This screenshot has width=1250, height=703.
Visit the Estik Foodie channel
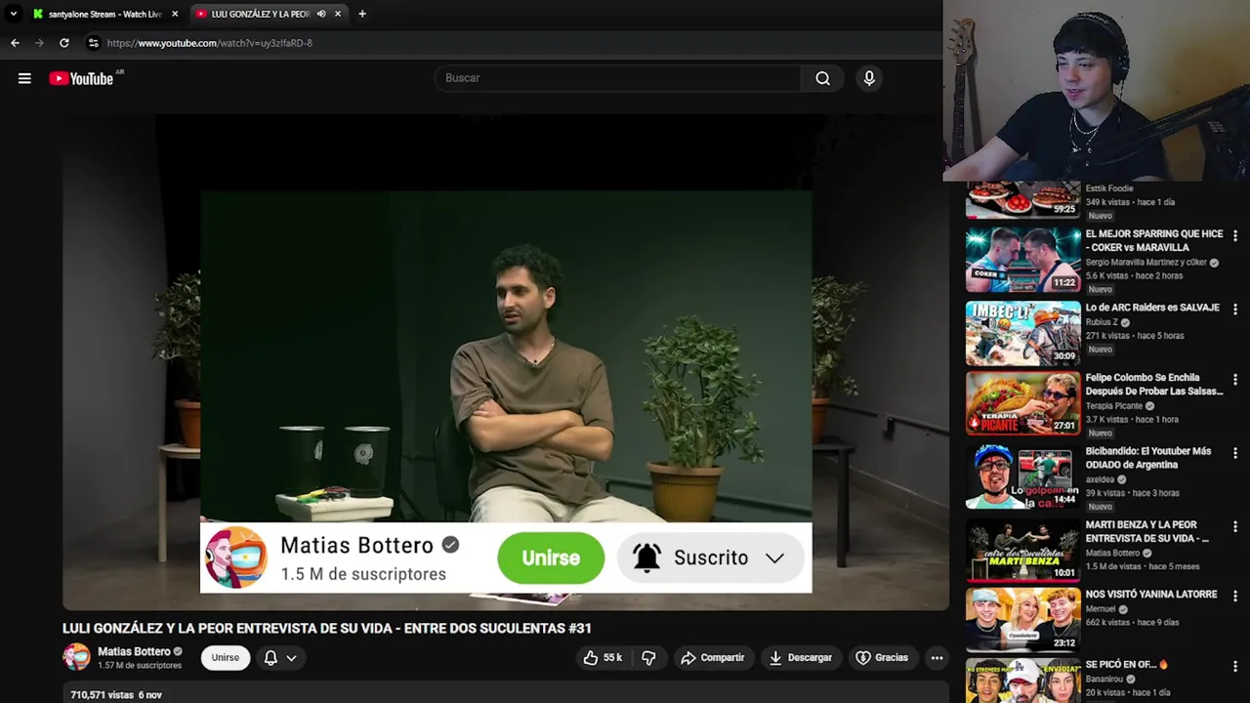tap(1109, 188)
